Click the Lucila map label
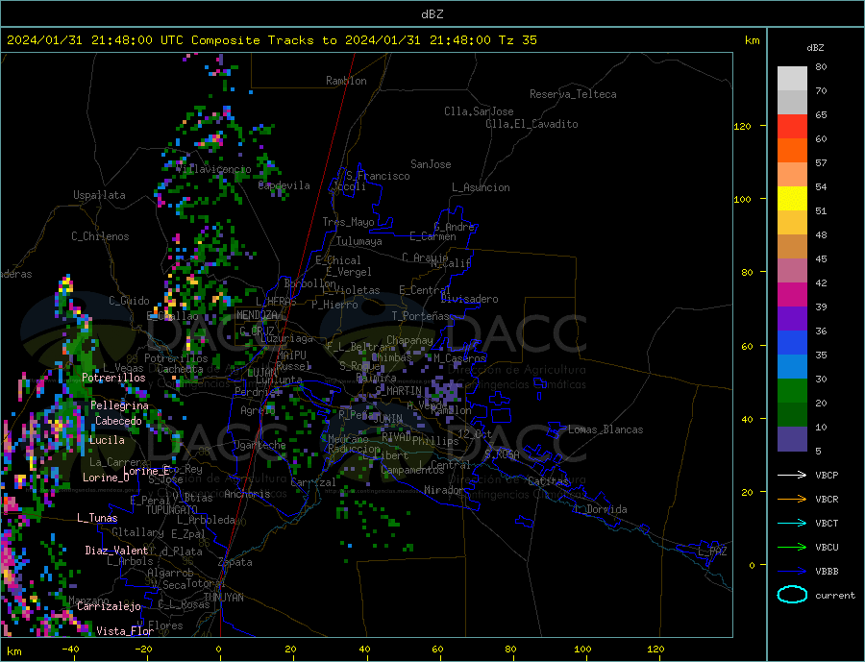Viewport: 865px width, 662px height. (107, 440)
